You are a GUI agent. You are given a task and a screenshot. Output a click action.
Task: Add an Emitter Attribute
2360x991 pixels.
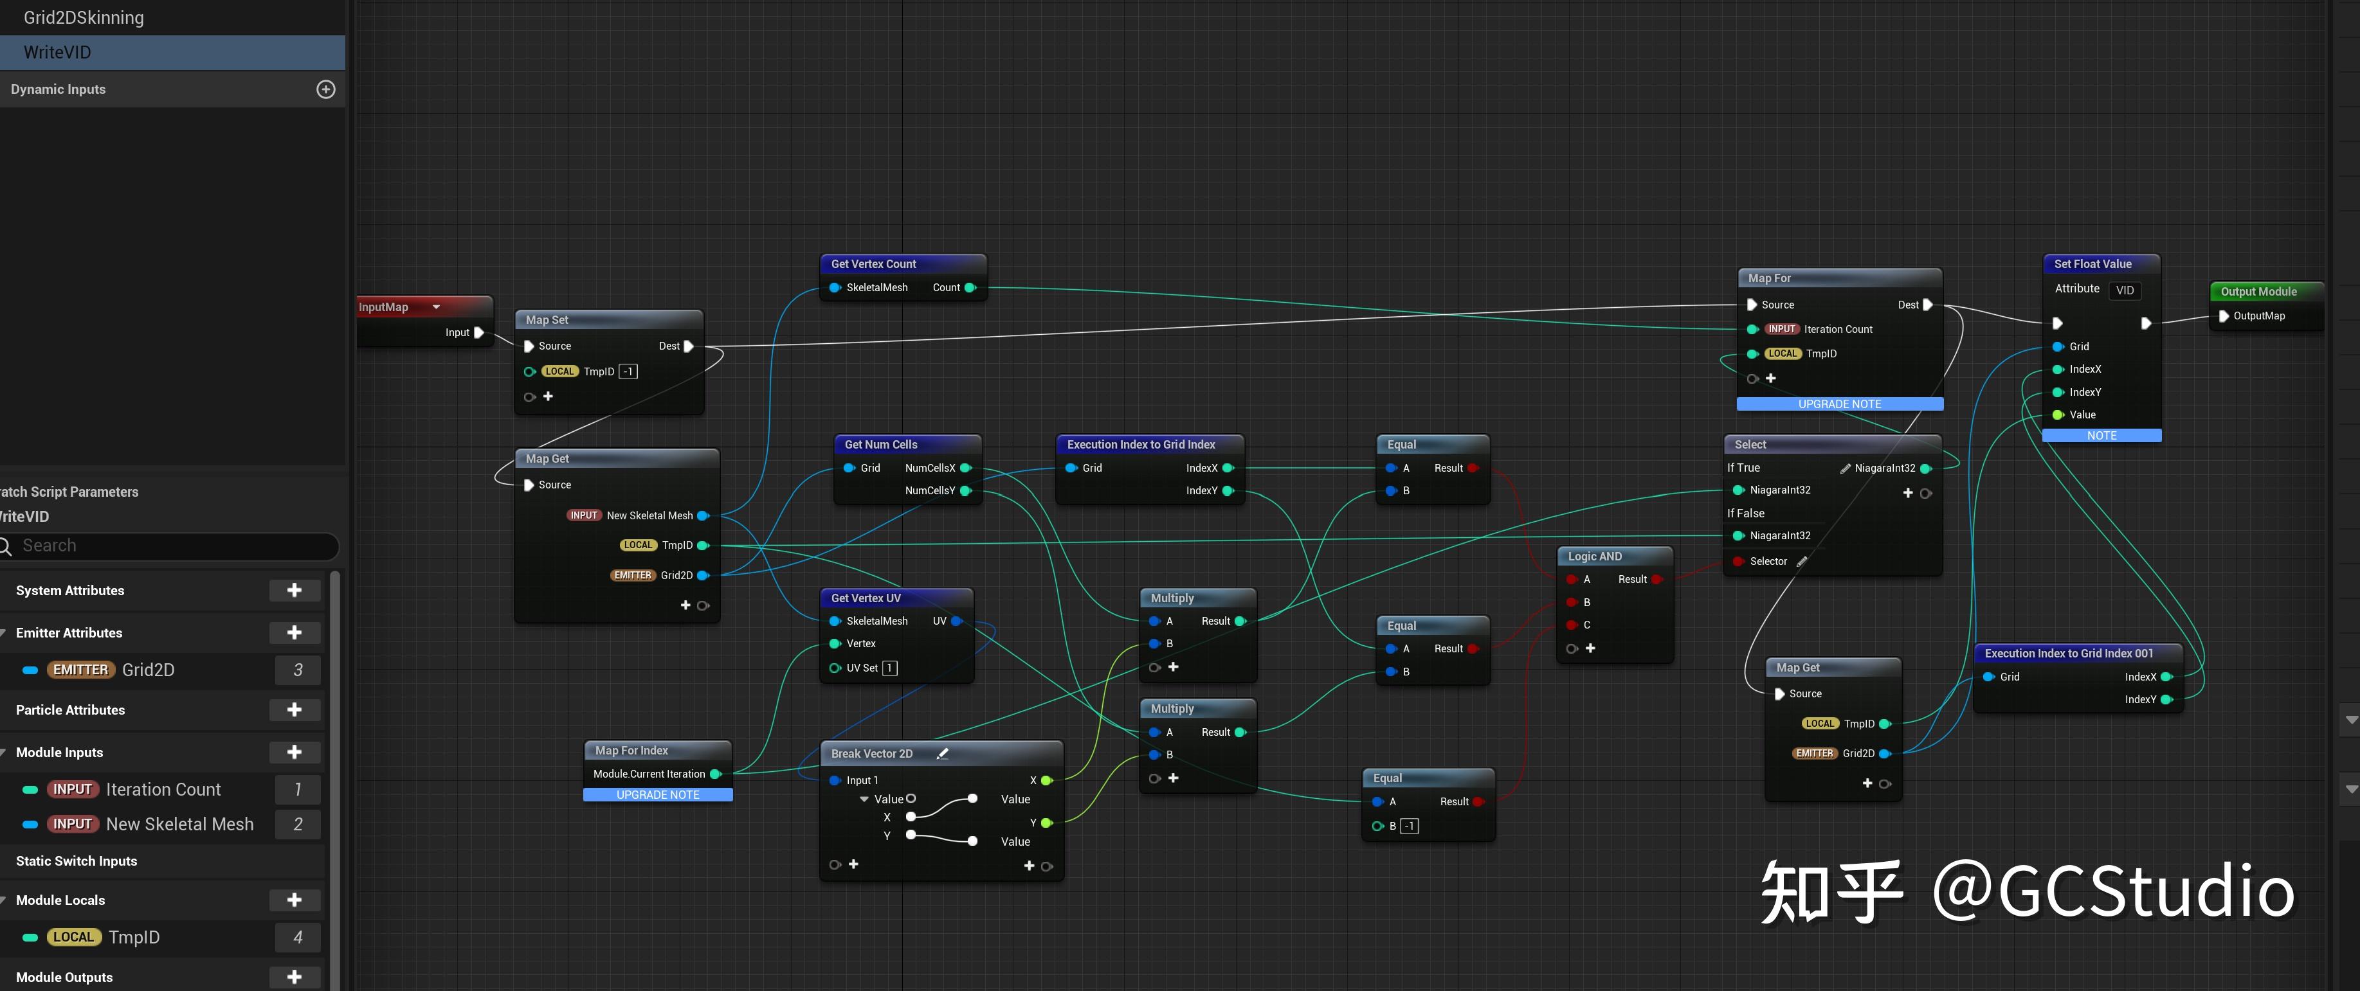[294, 632]
